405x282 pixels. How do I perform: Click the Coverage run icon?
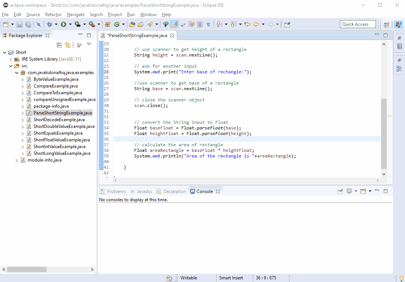click(x=77, y=24)
